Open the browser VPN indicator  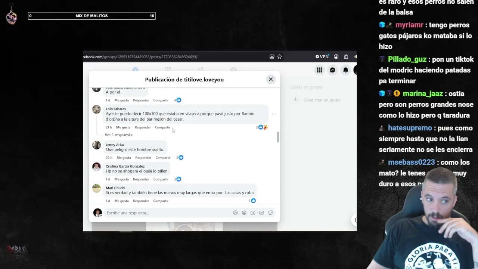point(322,57)
